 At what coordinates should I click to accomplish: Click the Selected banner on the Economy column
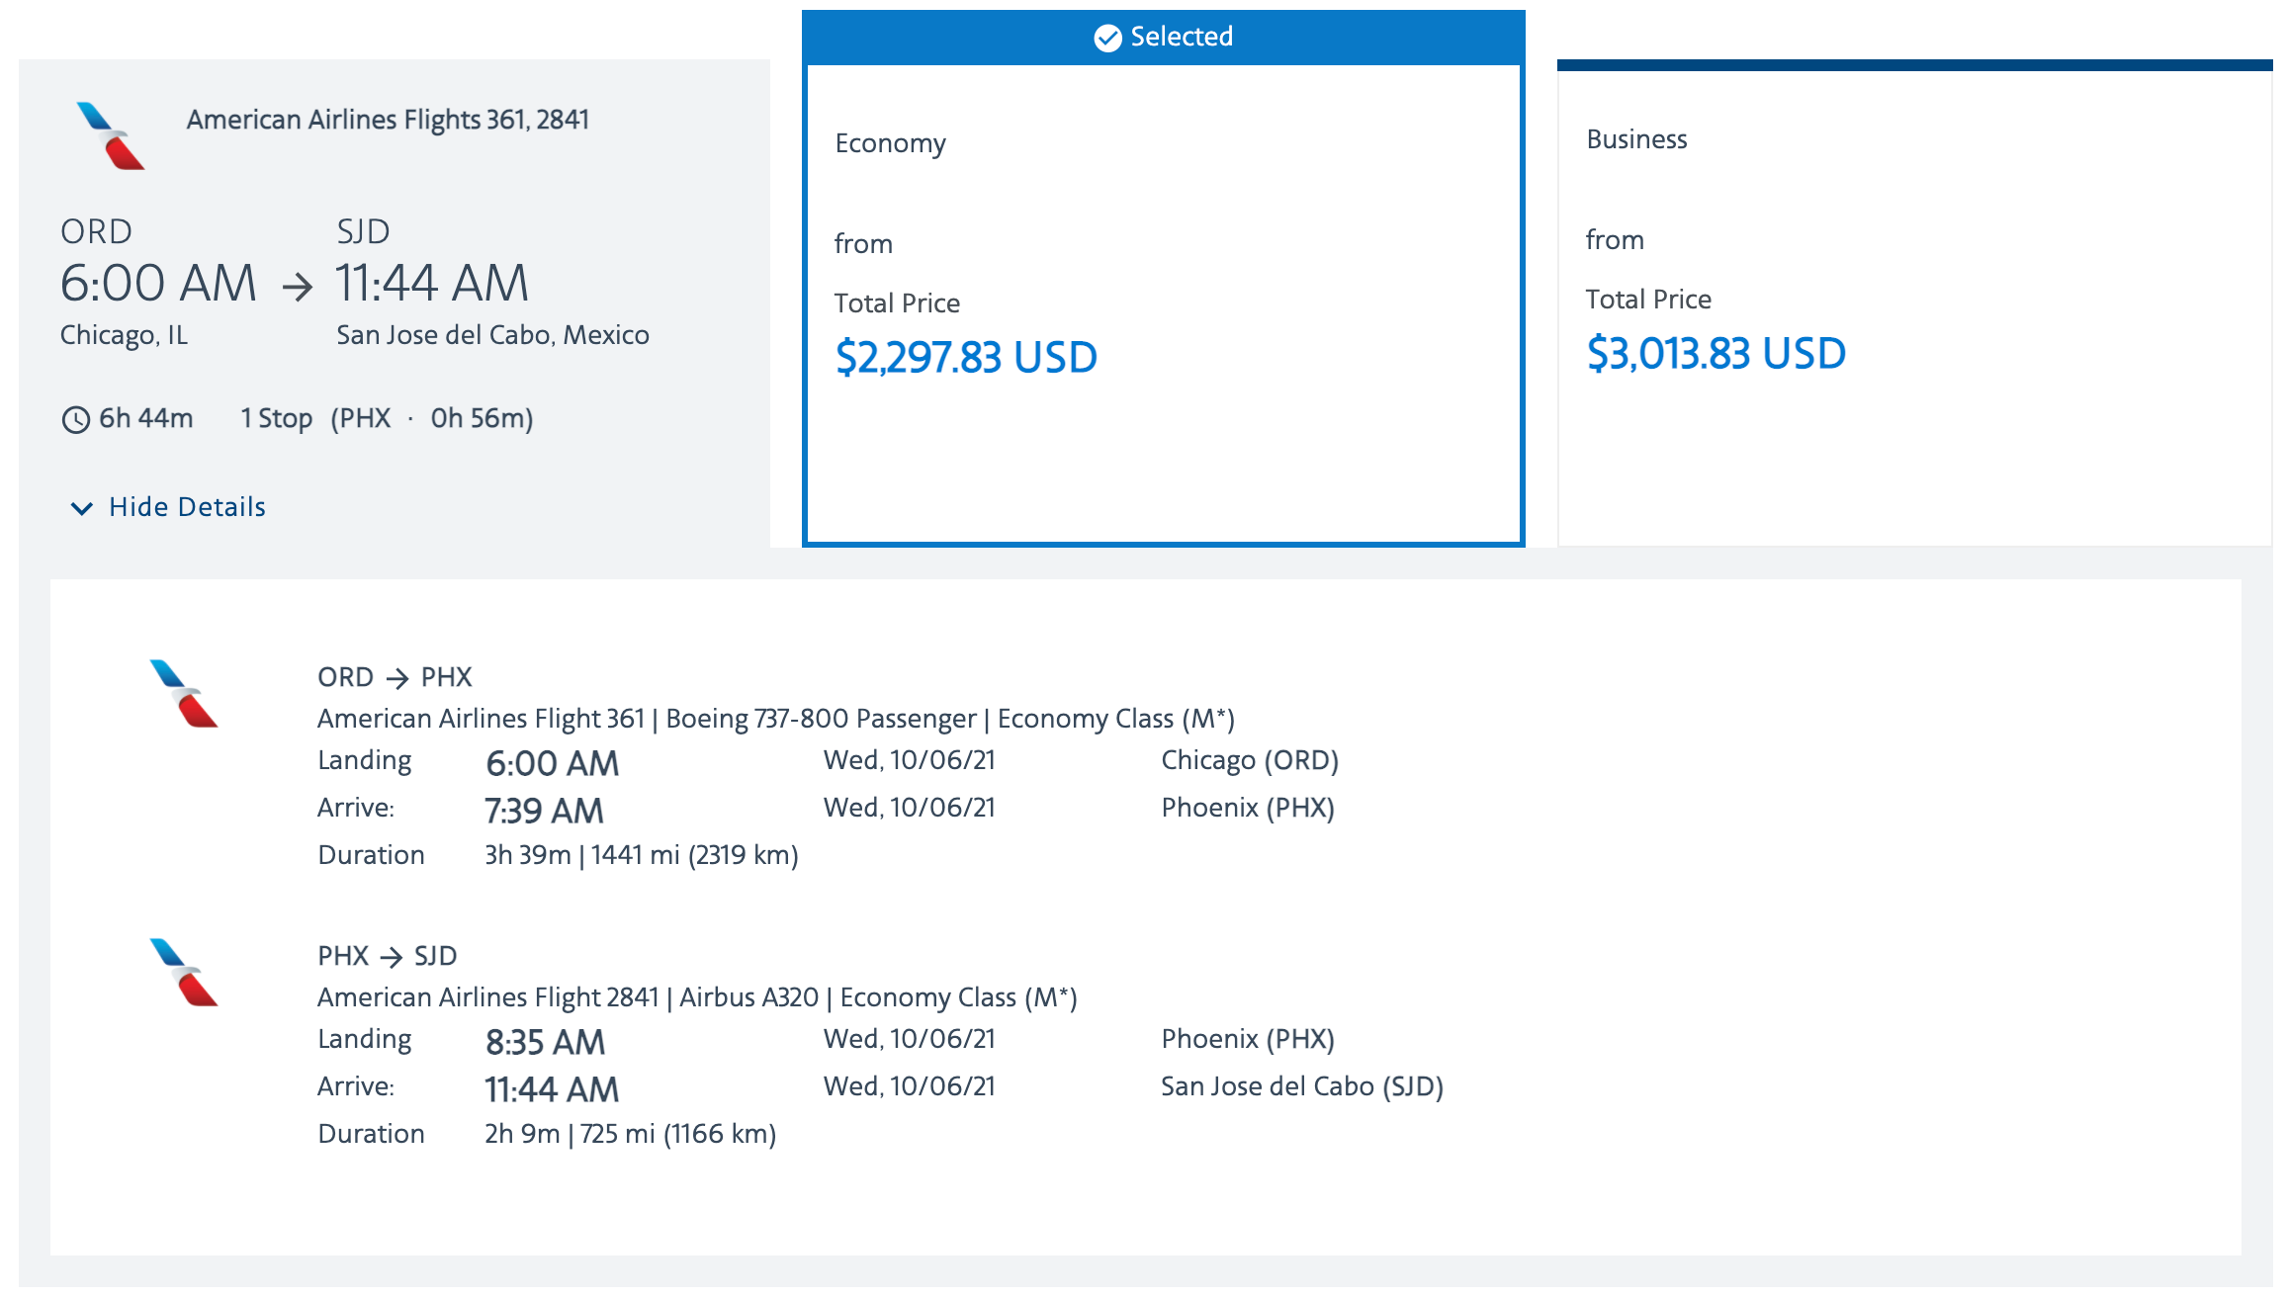(1164, 37)
